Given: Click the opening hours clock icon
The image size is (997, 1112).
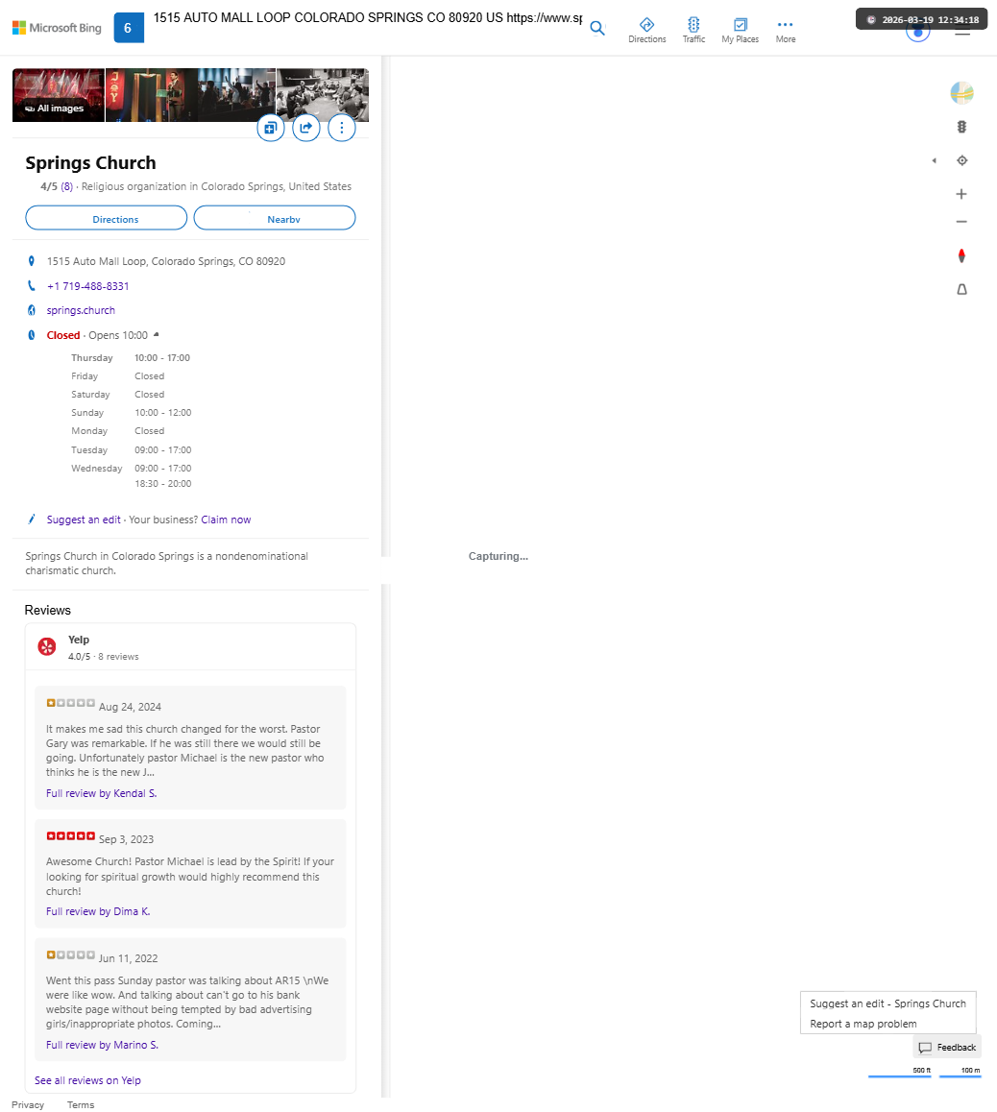Looking at the screenshot, I should point(31,335).
